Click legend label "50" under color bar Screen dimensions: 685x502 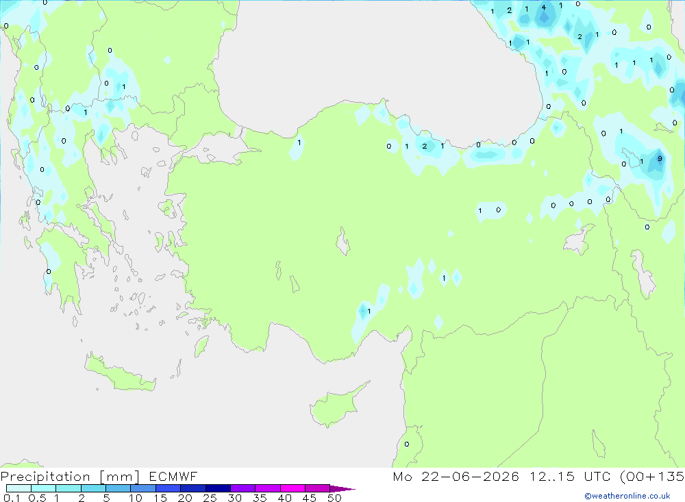(x=335, y=498)
